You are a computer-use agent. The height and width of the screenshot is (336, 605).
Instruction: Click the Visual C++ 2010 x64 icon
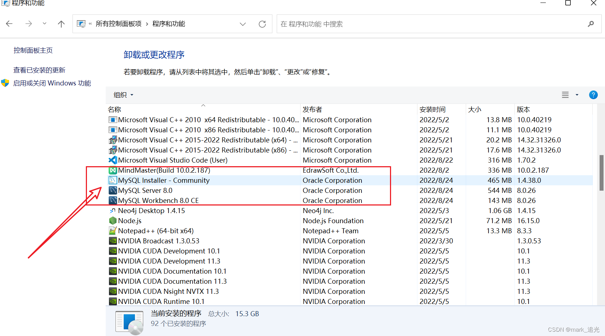coord(113,120)
